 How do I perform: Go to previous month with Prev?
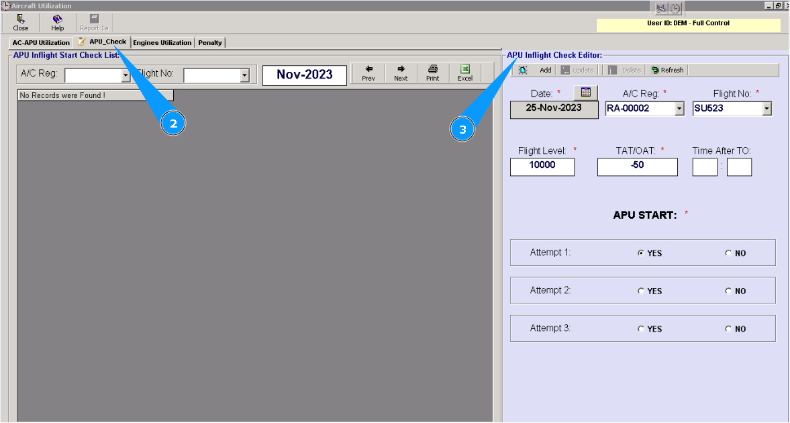368,73
